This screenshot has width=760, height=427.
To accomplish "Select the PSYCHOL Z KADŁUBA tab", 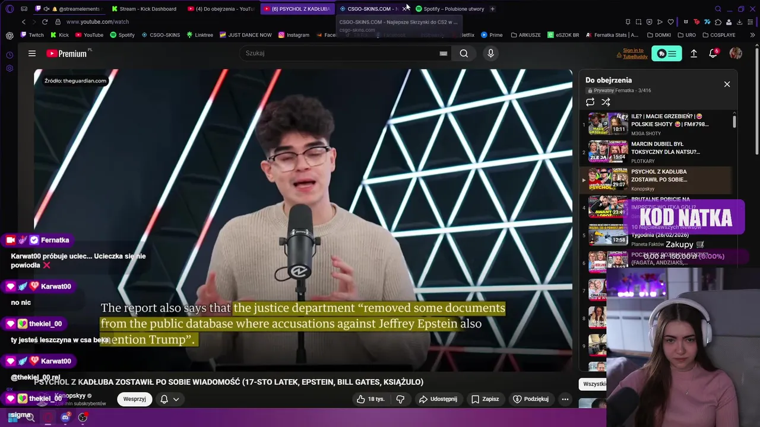I will [297, 9].
